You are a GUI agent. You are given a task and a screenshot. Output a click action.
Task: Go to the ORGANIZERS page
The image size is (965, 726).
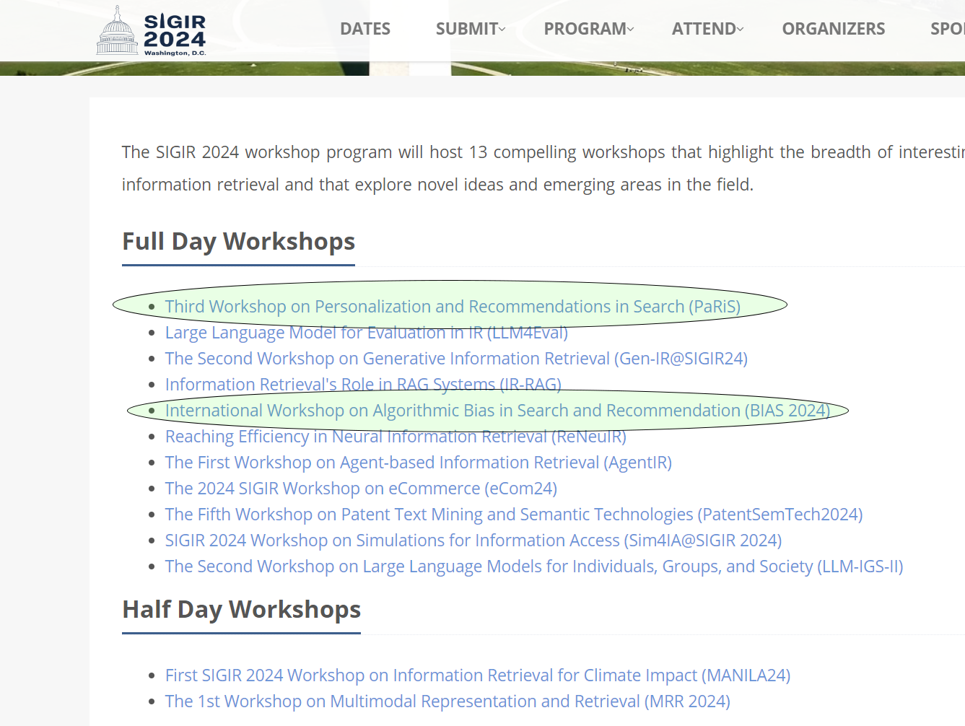coord(834,29)
